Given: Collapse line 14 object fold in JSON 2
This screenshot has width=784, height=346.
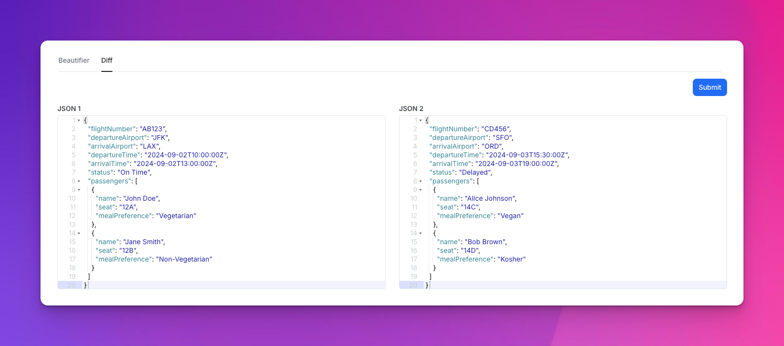Looking at the screenshot, I should [x=421, y=233].
